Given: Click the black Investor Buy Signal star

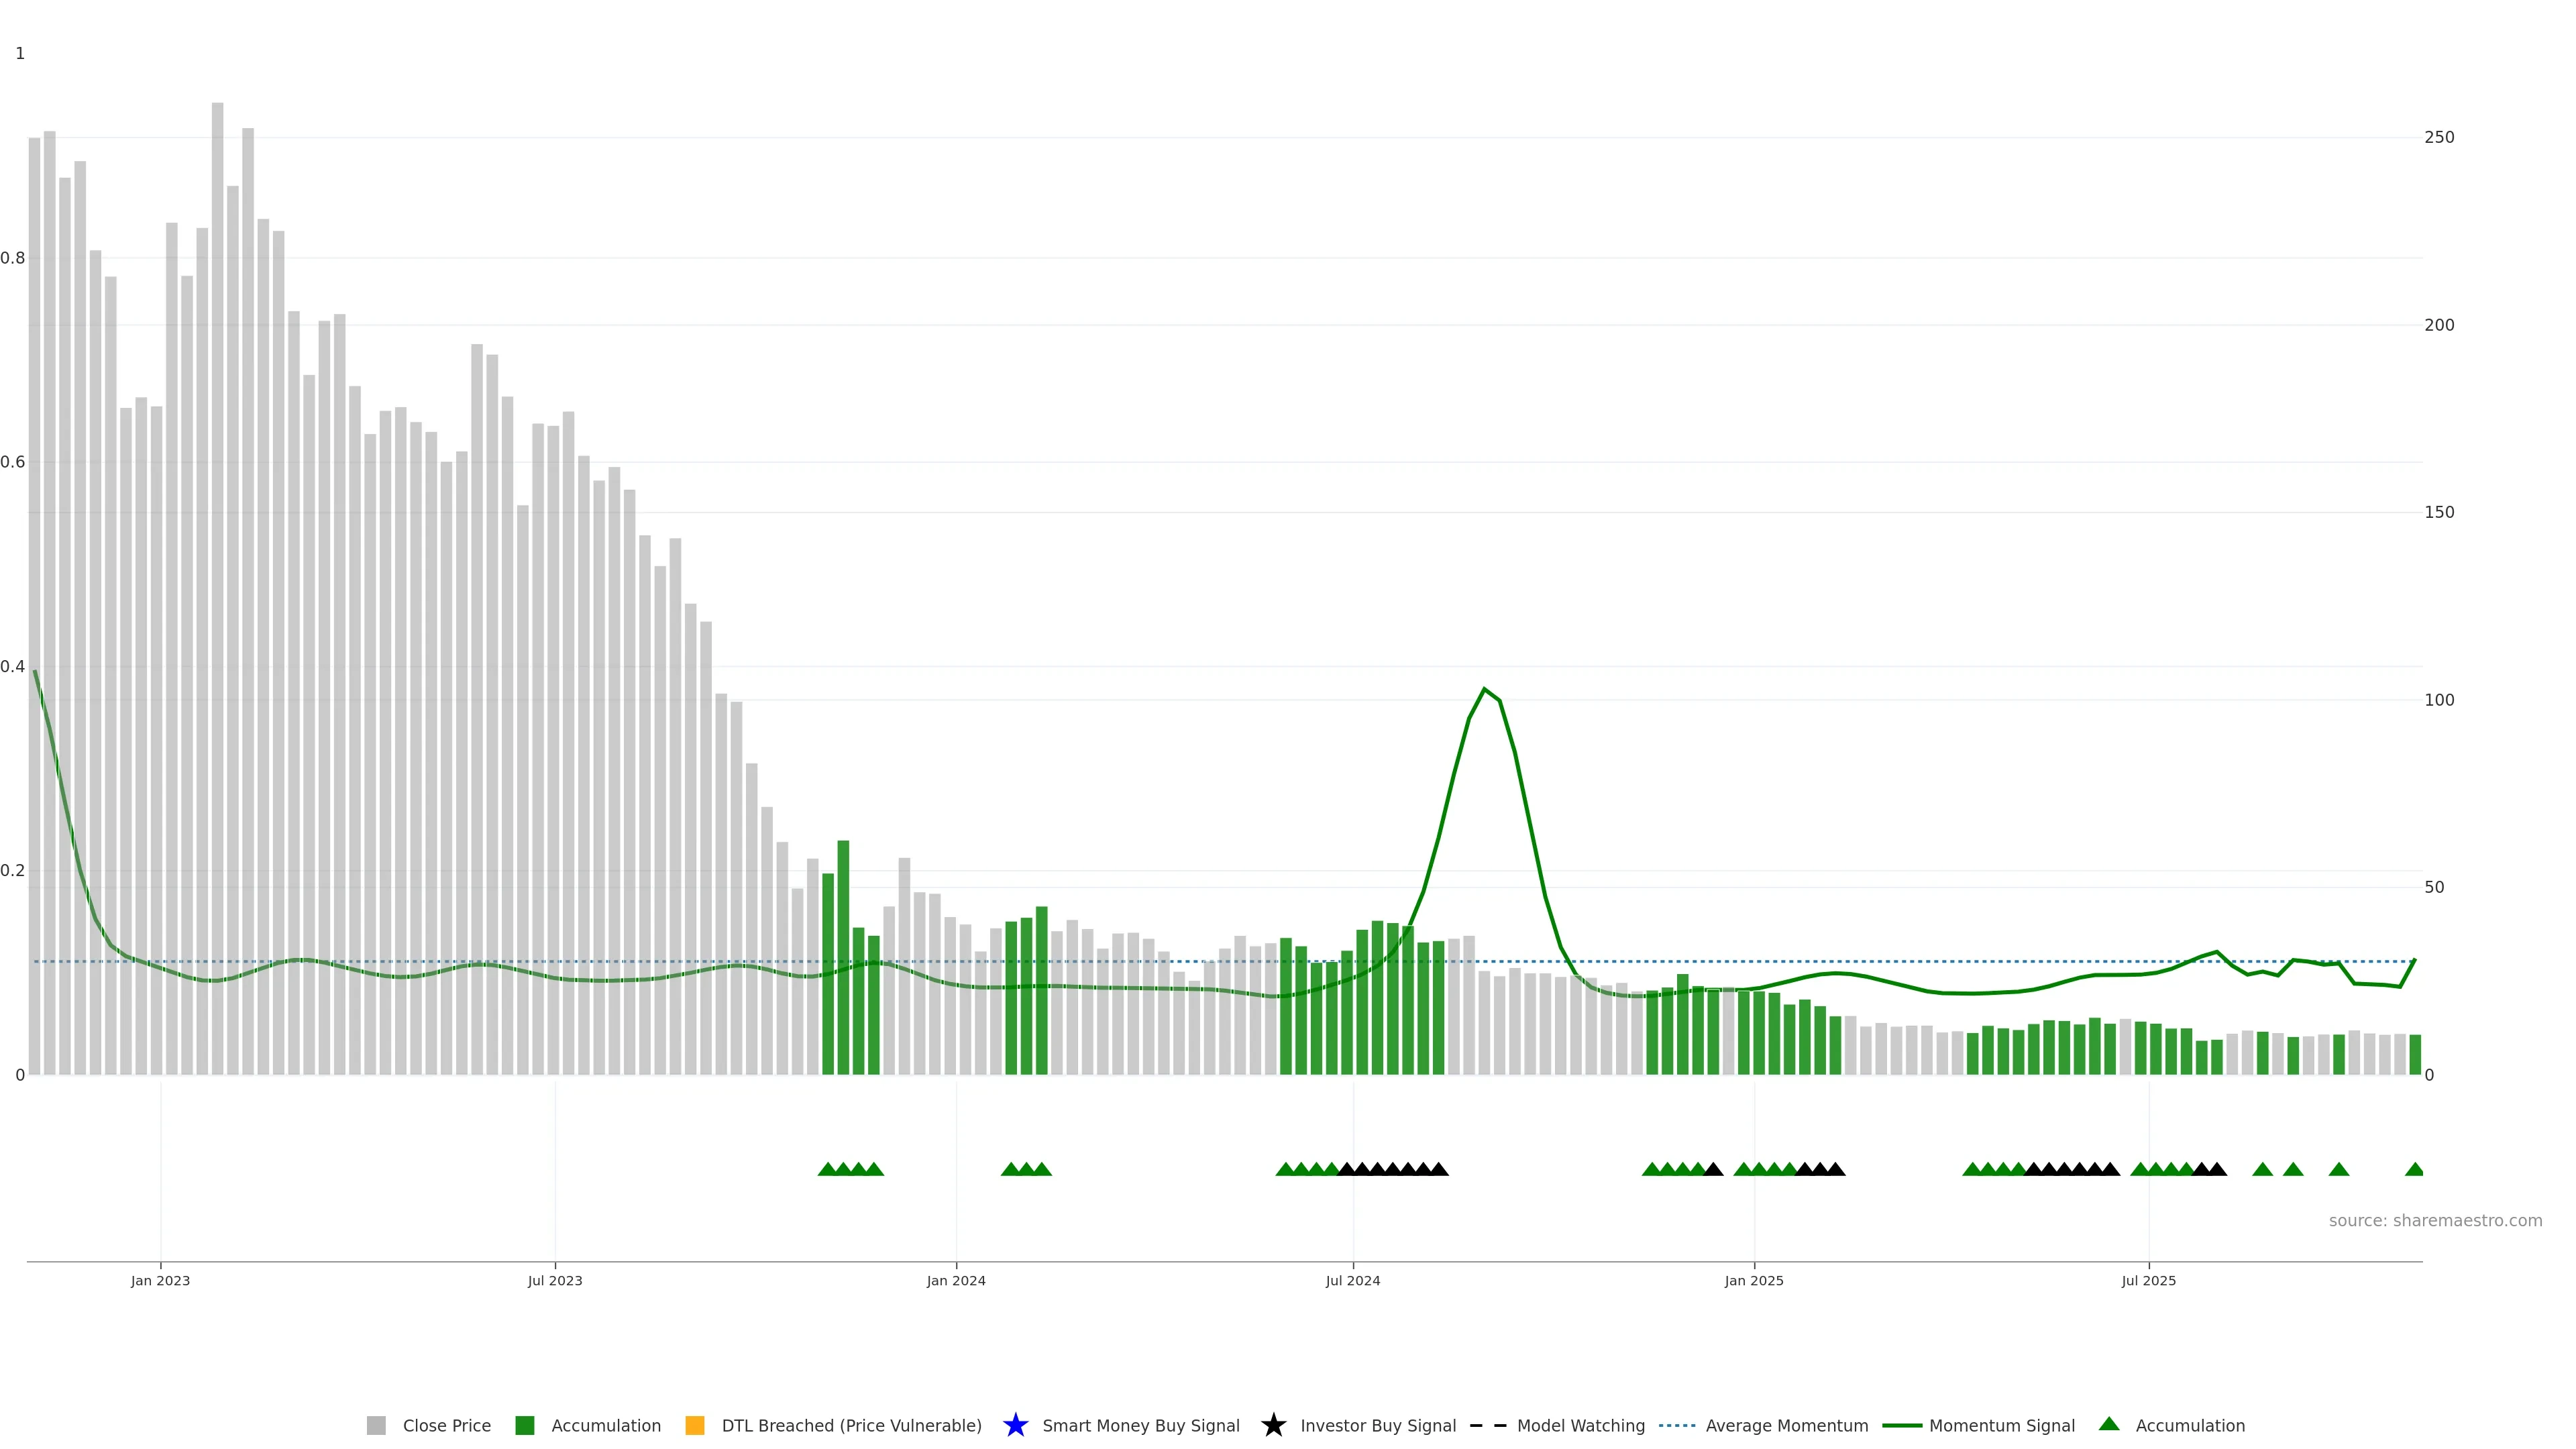Looking at the screenshot, I should tap(1273, 1425).
